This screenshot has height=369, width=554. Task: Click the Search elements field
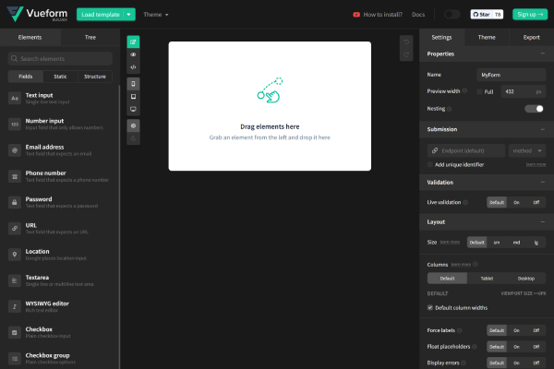click(60, 59)
